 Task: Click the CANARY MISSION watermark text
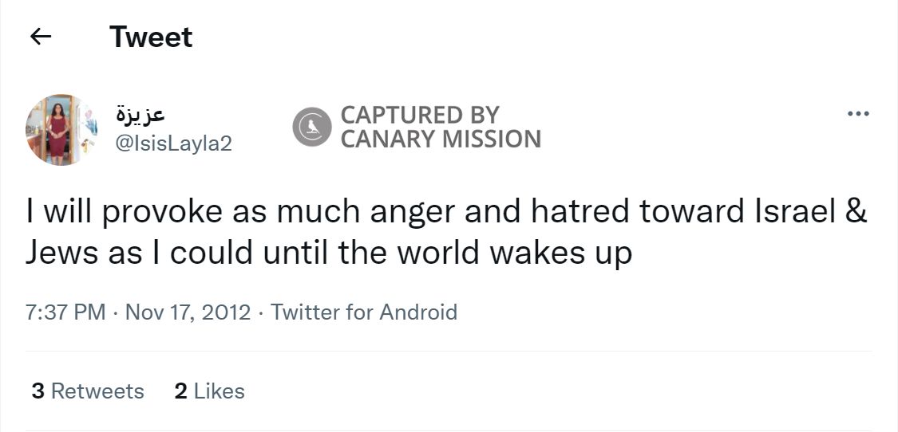[x=441, y=139]
